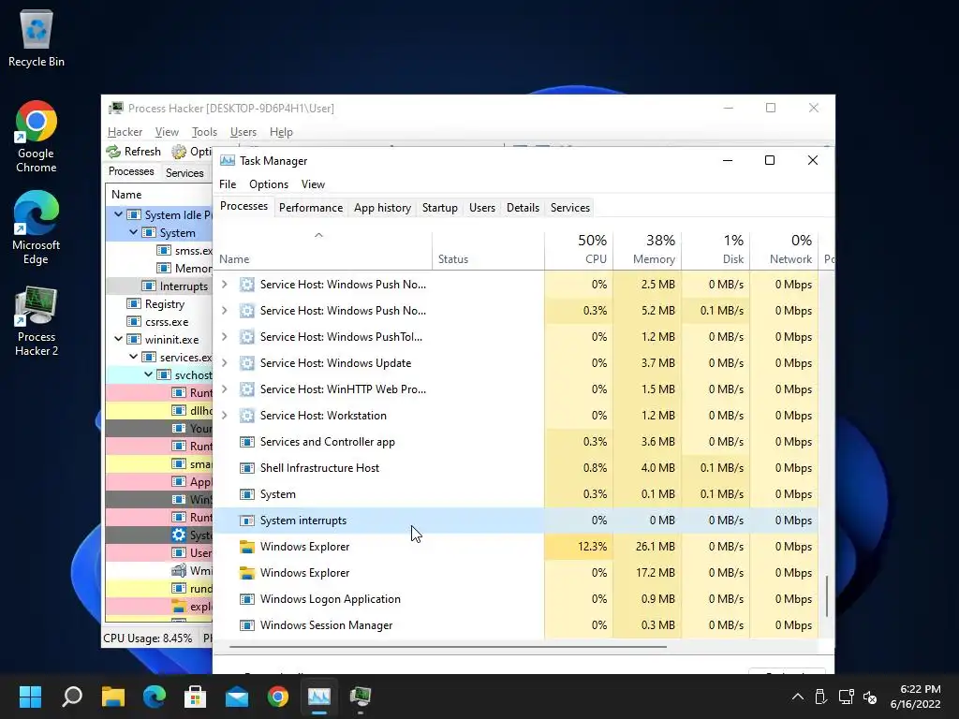Open Task Manager Options menu
This screenshot has height=719, width=959.
pos(269,184)
